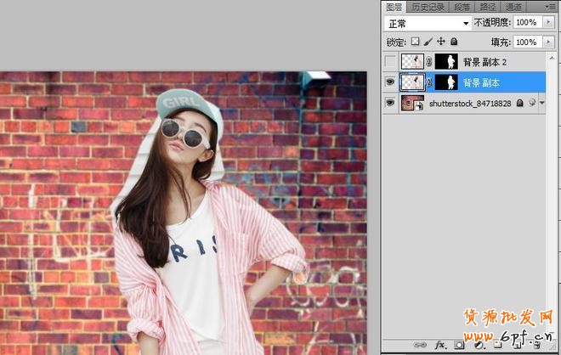Create new adjustment layer from bottom icon
This screenshot has height=355, width=561.
(x=479, y=345)
